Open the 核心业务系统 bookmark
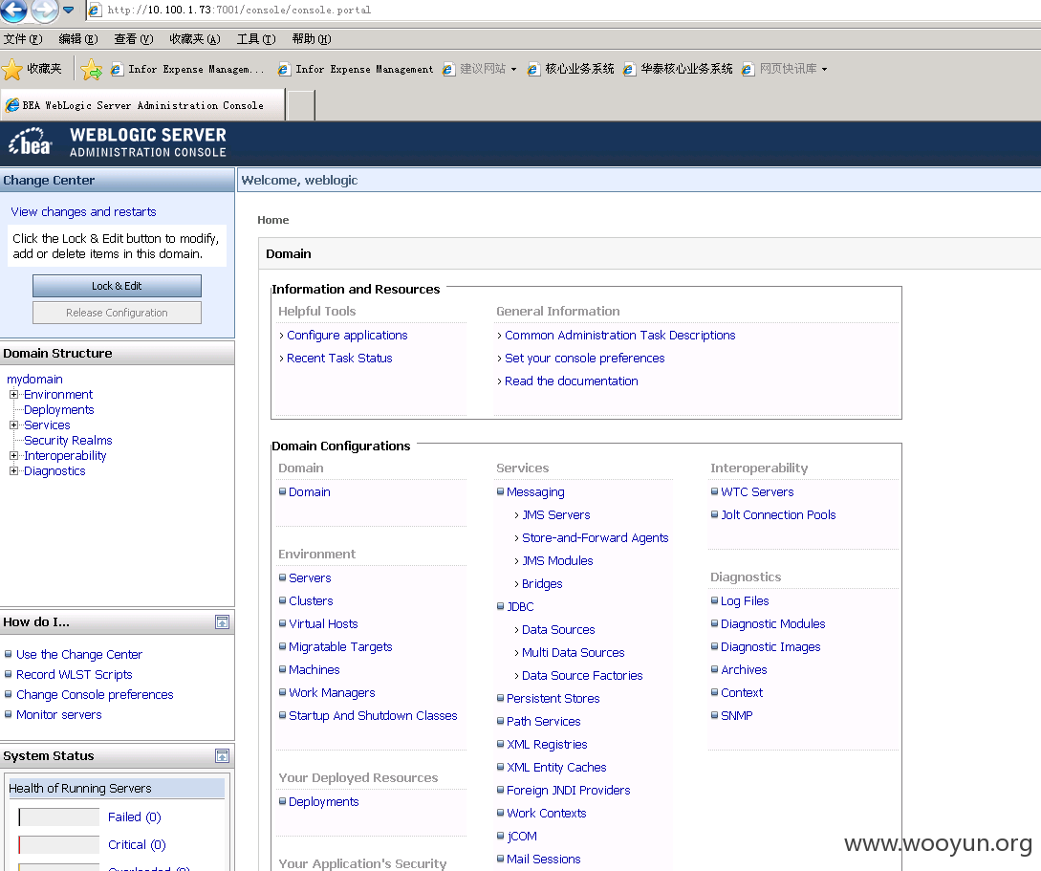The image size is (1041, 871). click(x=571, y=69)
